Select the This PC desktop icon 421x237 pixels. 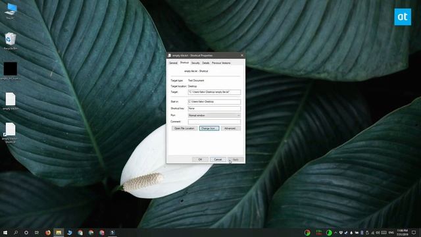[11, 11]
